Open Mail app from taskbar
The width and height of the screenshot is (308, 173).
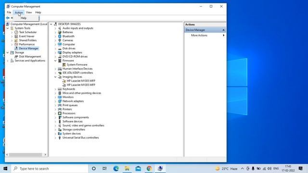(138, 169)
